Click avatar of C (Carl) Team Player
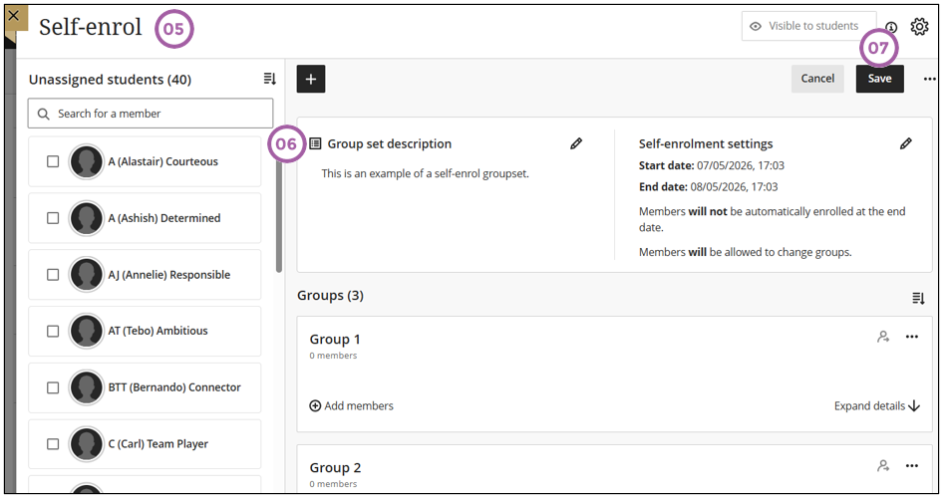946x500 pixels. point(87,444)
